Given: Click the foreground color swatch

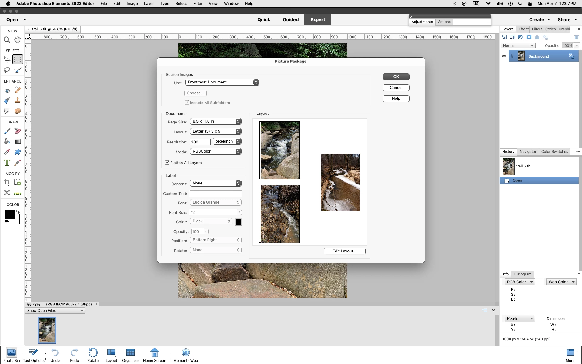Looking at the screenshot, I should [x=10, y=214].
